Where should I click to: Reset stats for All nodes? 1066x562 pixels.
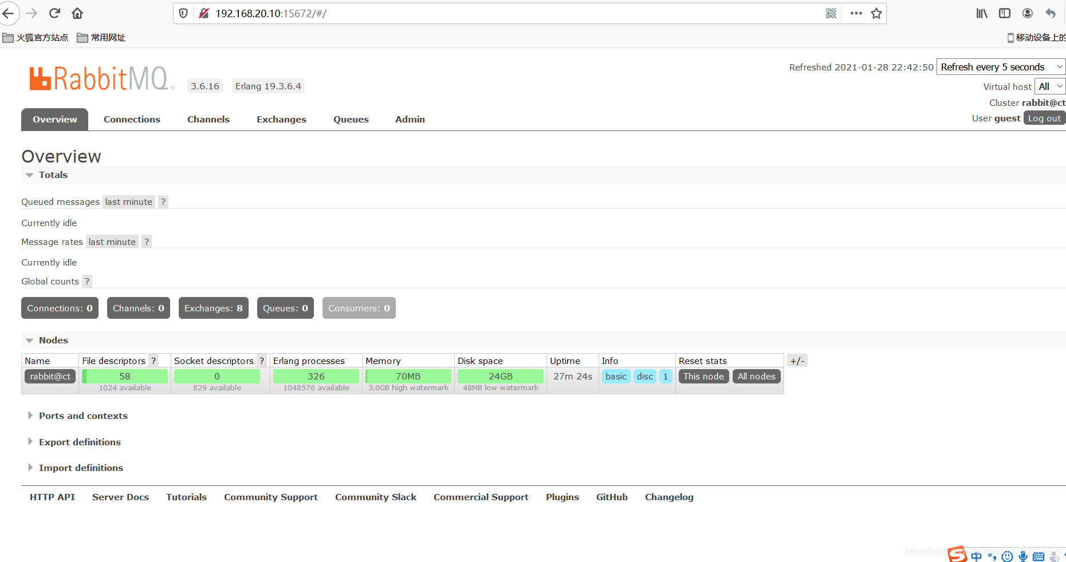click(x=756, y=376)
